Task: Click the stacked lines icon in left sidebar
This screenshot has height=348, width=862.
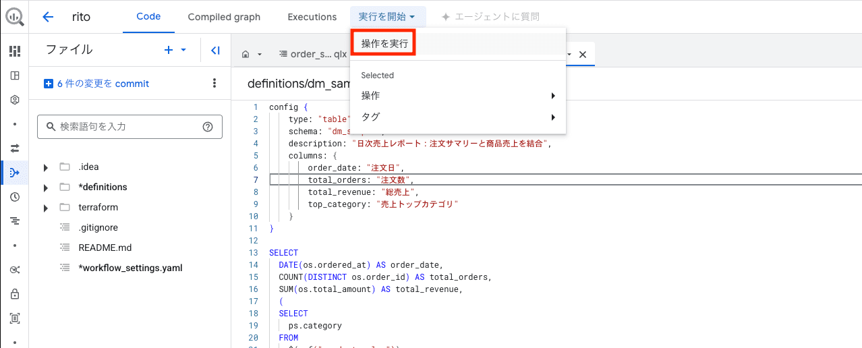Action: 15,221
